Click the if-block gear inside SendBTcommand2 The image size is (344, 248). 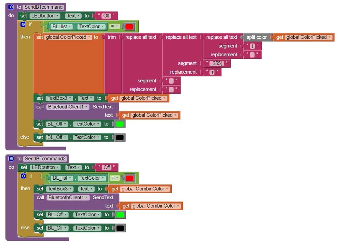tap(23, 176)
